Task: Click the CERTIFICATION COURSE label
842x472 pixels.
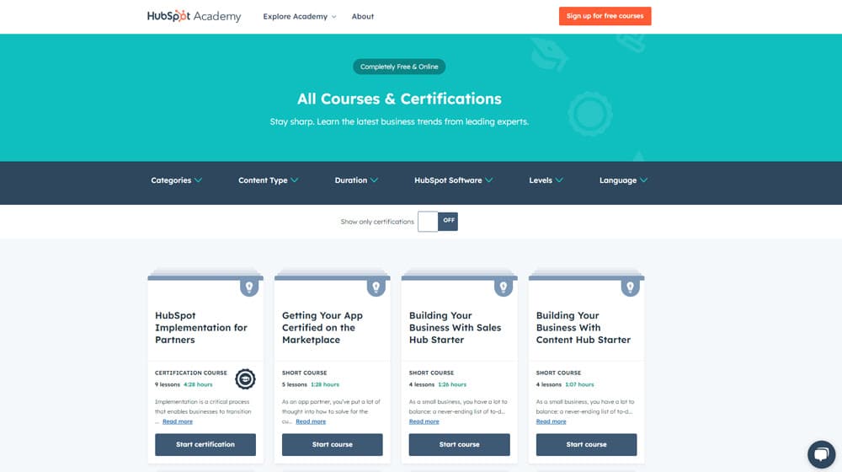Action: pos(190,373)
